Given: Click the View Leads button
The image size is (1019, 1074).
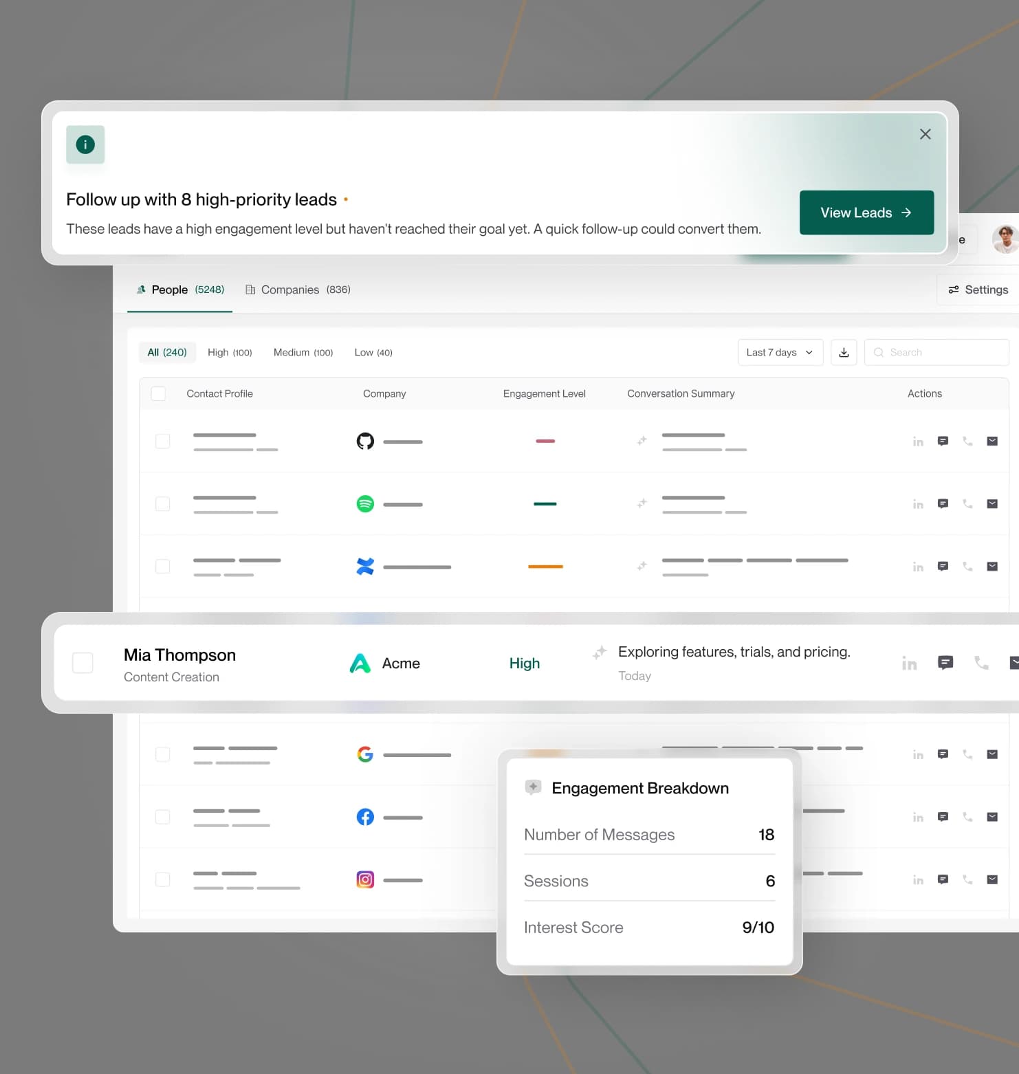Looking at the screenshot, I should point(866,212).
